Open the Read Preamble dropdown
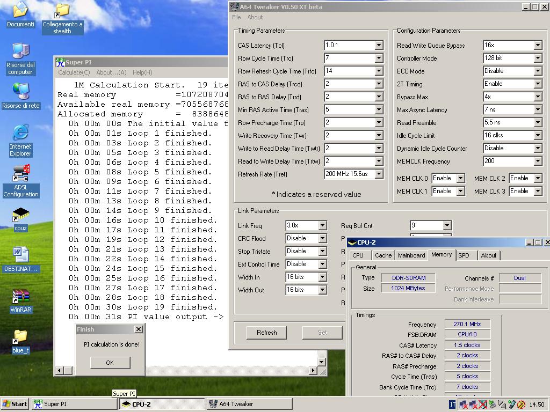This screenshot has width=550, height=412. coord(538,123)
